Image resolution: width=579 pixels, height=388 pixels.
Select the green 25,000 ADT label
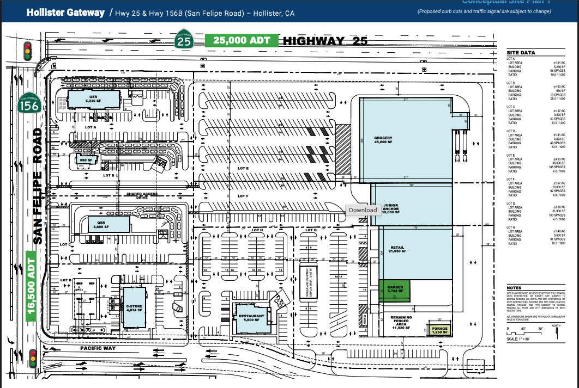tap(242, 40)
